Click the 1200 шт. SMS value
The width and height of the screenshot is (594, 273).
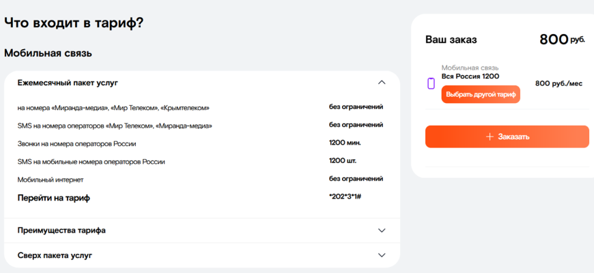(x=342, y=161)
